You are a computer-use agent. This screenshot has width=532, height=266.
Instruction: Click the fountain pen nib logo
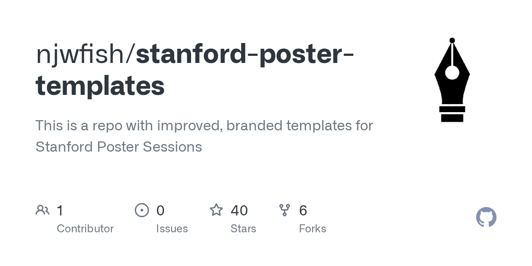pos(452,80)
